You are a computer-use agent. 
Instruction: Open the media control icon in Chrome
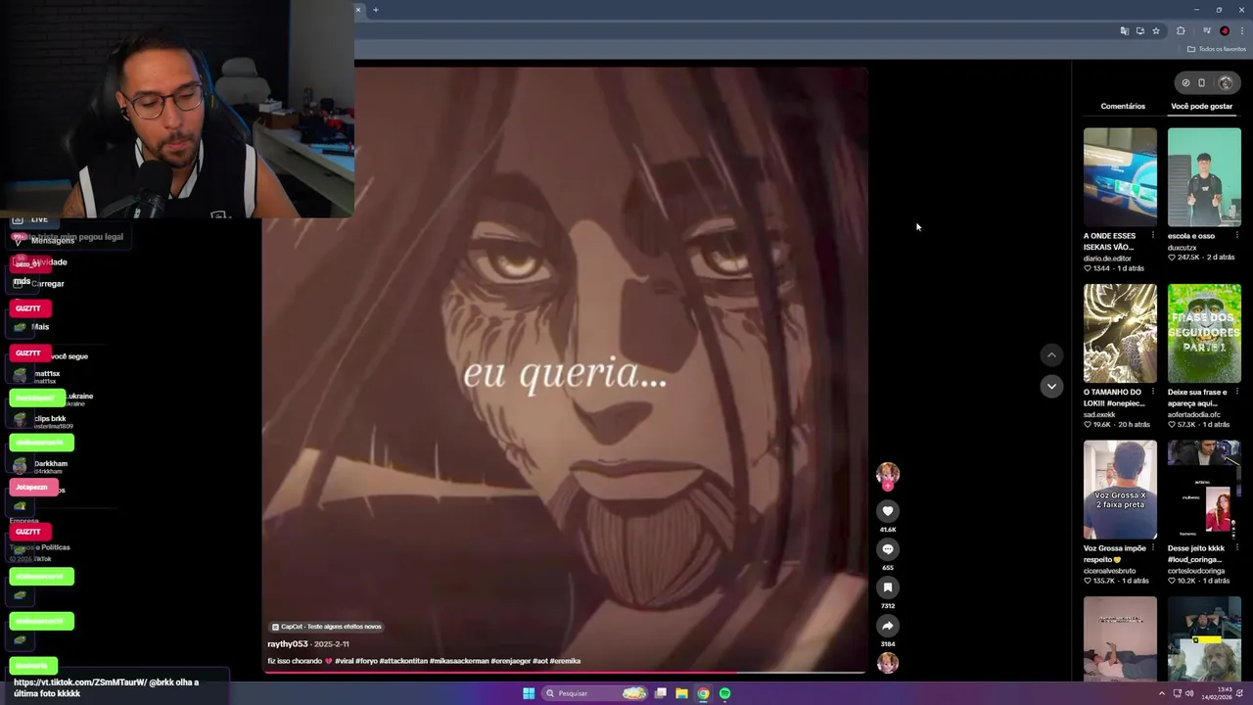[1207, 31]
